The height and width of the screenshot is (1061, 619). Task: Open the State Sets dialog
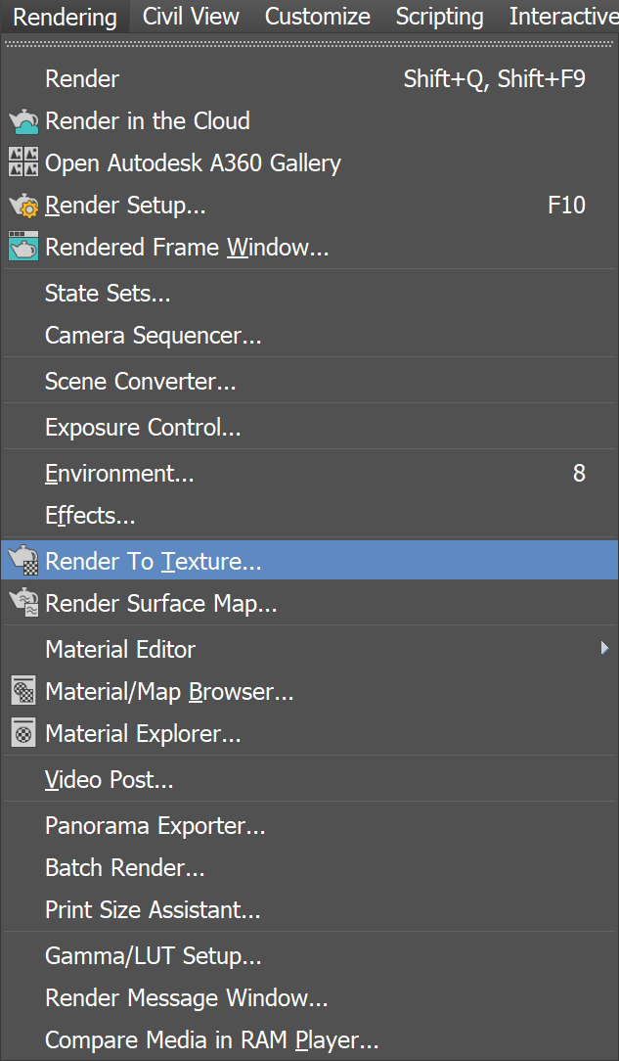pyautogui.click(x=108, y=292)
